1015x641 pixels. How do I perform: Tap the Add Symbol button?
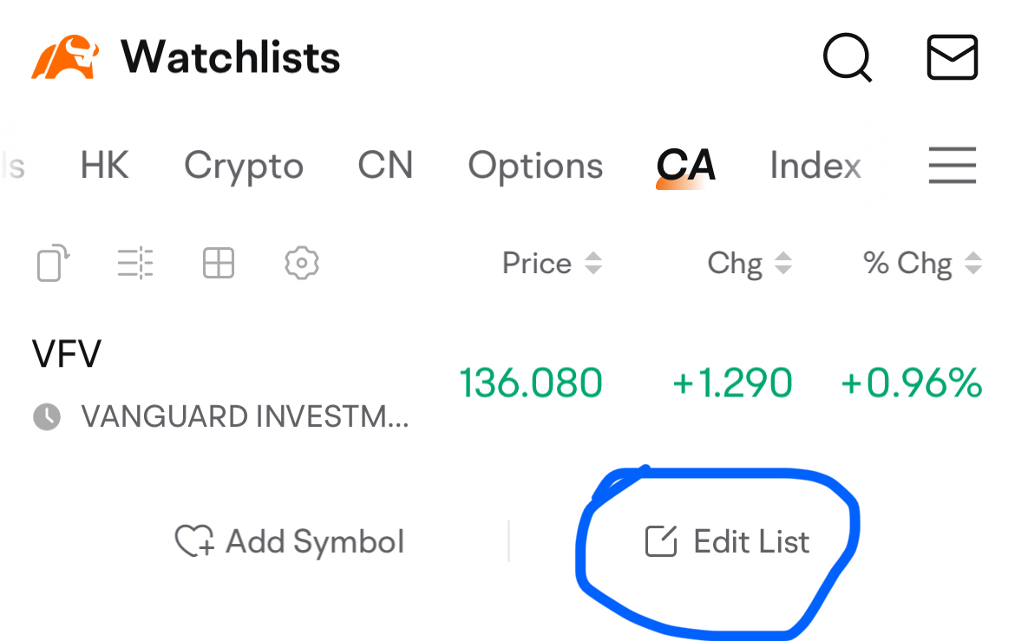[290, 541]
